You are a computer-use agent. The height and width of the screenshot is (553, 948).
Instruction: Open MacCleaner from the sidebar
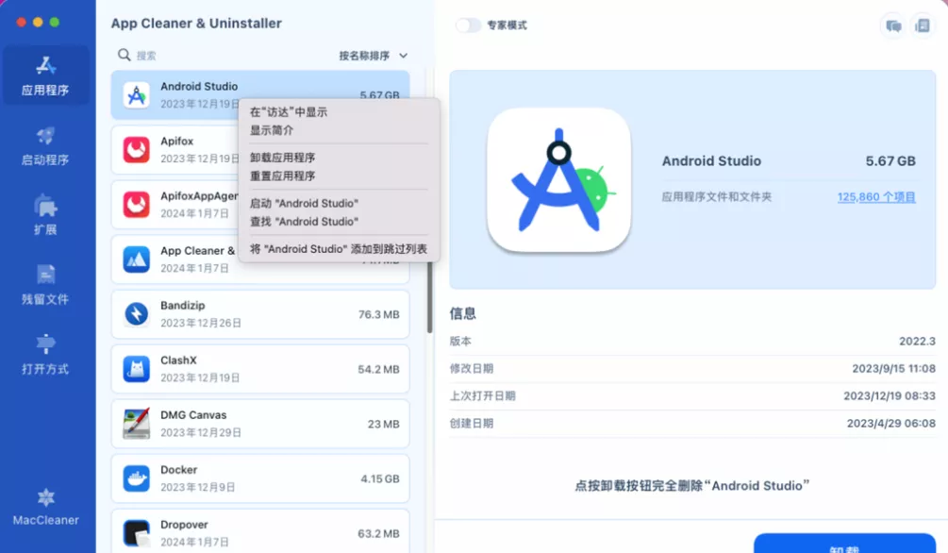point(45,507)
